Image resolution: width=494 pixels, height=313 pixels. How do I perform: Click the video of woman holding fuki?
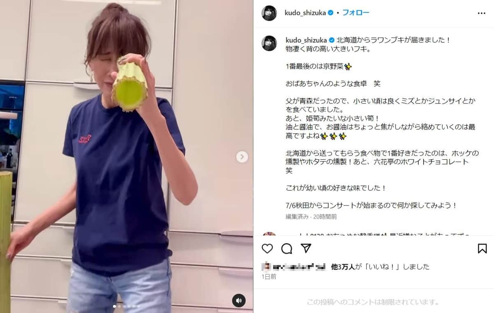(x=126, y=156)
